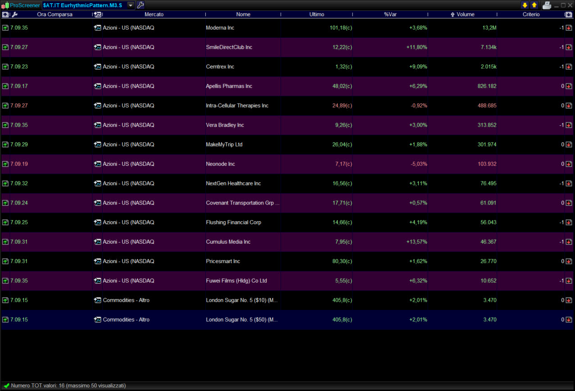Viewport: 575px width, 391px height.
Task: Click red down-arrow icon on Vera Bradley row
Action: [569, 125]
